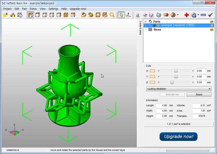Click the X cut slider handle
Screen dimensions: 217x154
[176, 71]
